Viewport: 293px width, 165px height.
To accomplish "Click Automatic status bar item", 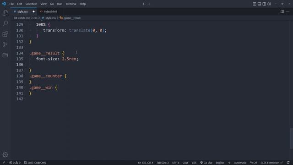I will [x=240, y=163].
